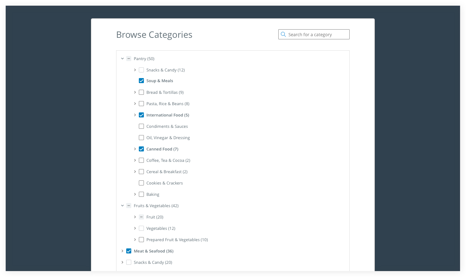
Task: Collapse Fruits & Vegetables category
Action: pos(122,206)
